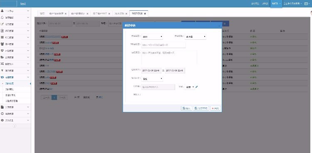Switch to the second open tab
The height and width of the screenshot is (153, 312).
click(56, 14)
